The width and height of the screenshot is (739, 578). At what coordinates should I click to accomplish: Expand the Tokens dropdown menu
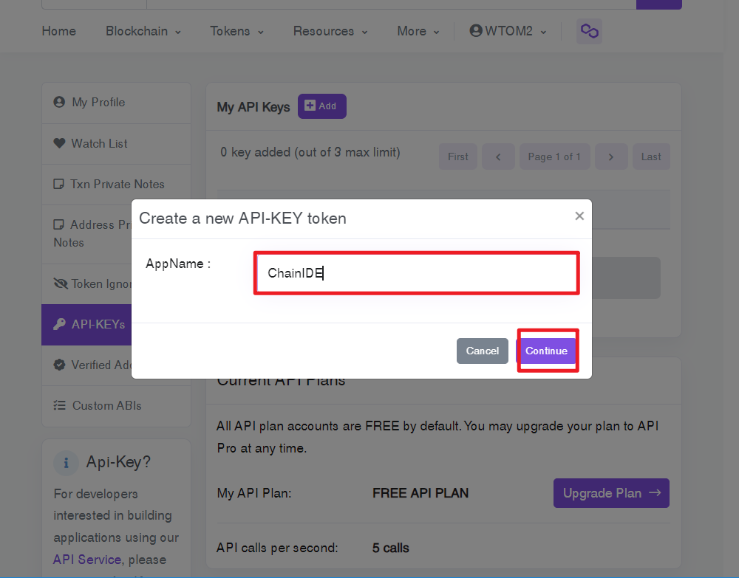pos(236,31)
